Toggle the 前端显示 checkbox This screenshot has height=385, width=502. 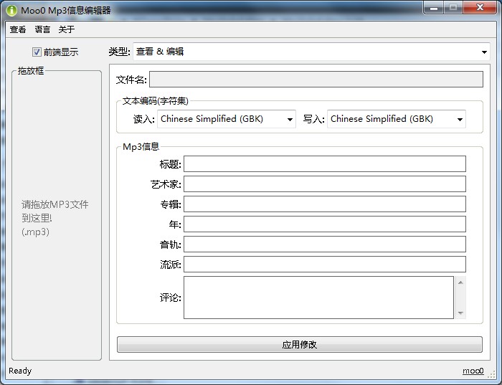tap(37, 52)
